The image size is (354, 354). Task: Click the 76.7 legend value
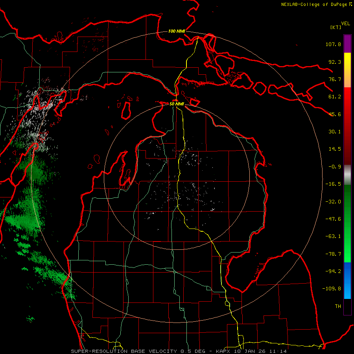pyautogui.click(x=335, y=79)
